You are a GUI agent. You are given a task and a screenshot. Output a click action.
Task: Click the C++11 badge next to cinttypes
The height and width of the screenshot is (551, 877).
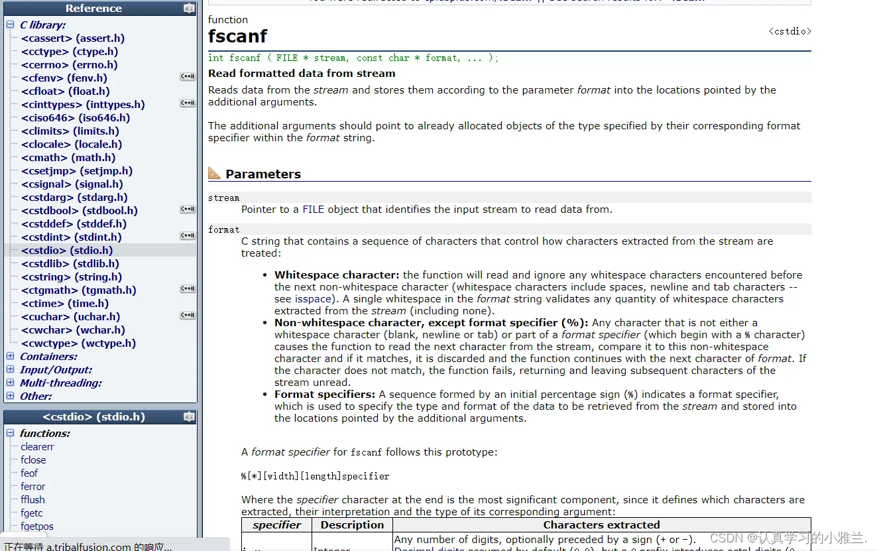pyautogui.click(x=188, y=103)
